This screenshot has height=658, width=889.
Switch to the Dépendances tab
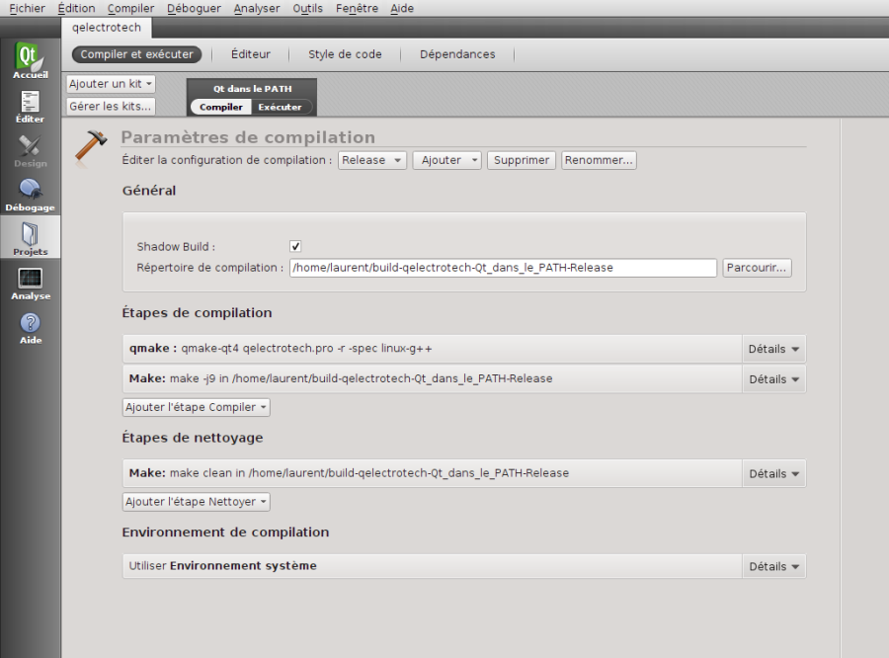(457, 54)
